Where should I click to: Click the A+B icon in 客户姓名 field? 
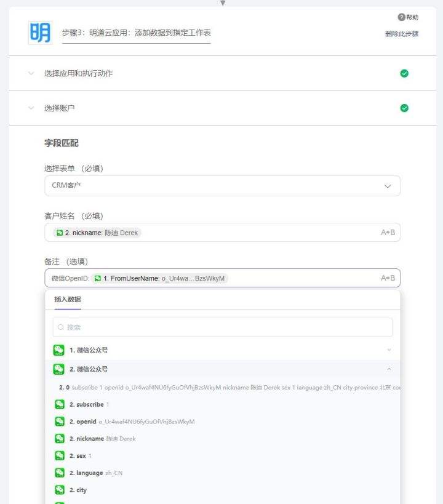(x=388, y=233)
